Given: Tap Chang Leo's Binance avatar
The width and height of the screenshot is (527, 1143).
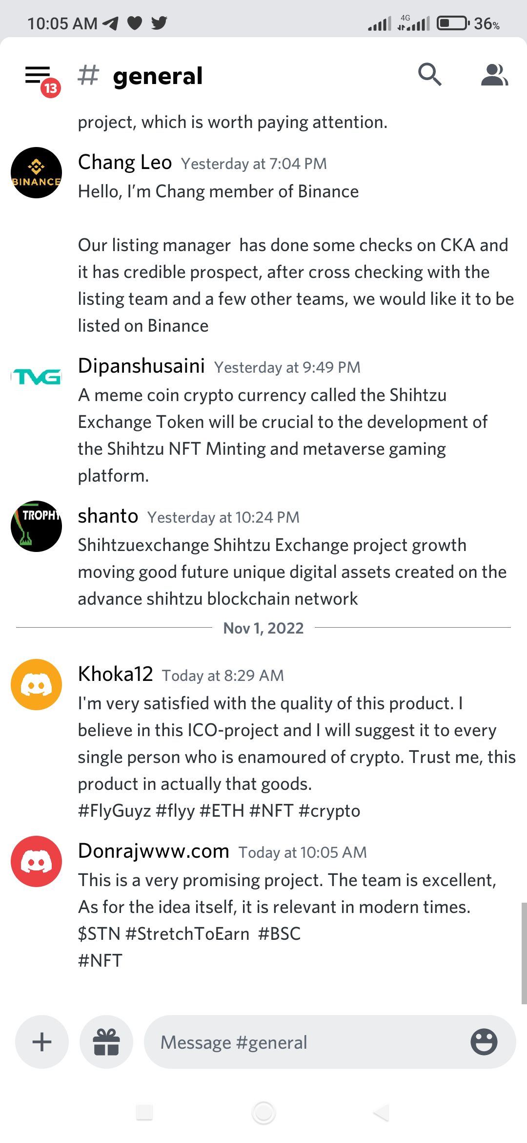Looking at the screenshot, I should [x=37, y=172].
